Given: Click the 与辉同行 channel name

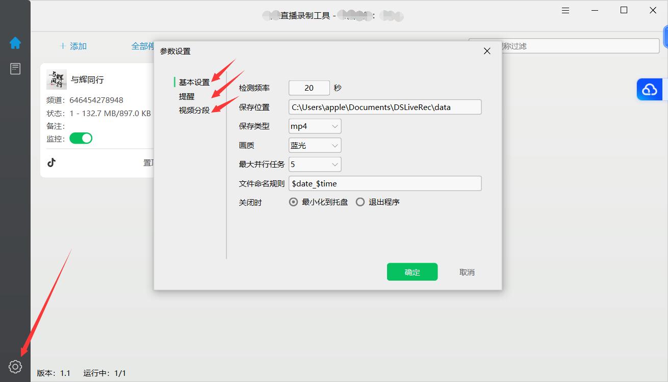Looking at the screenshot, I should pyautogui.click(x=87, y=80).
